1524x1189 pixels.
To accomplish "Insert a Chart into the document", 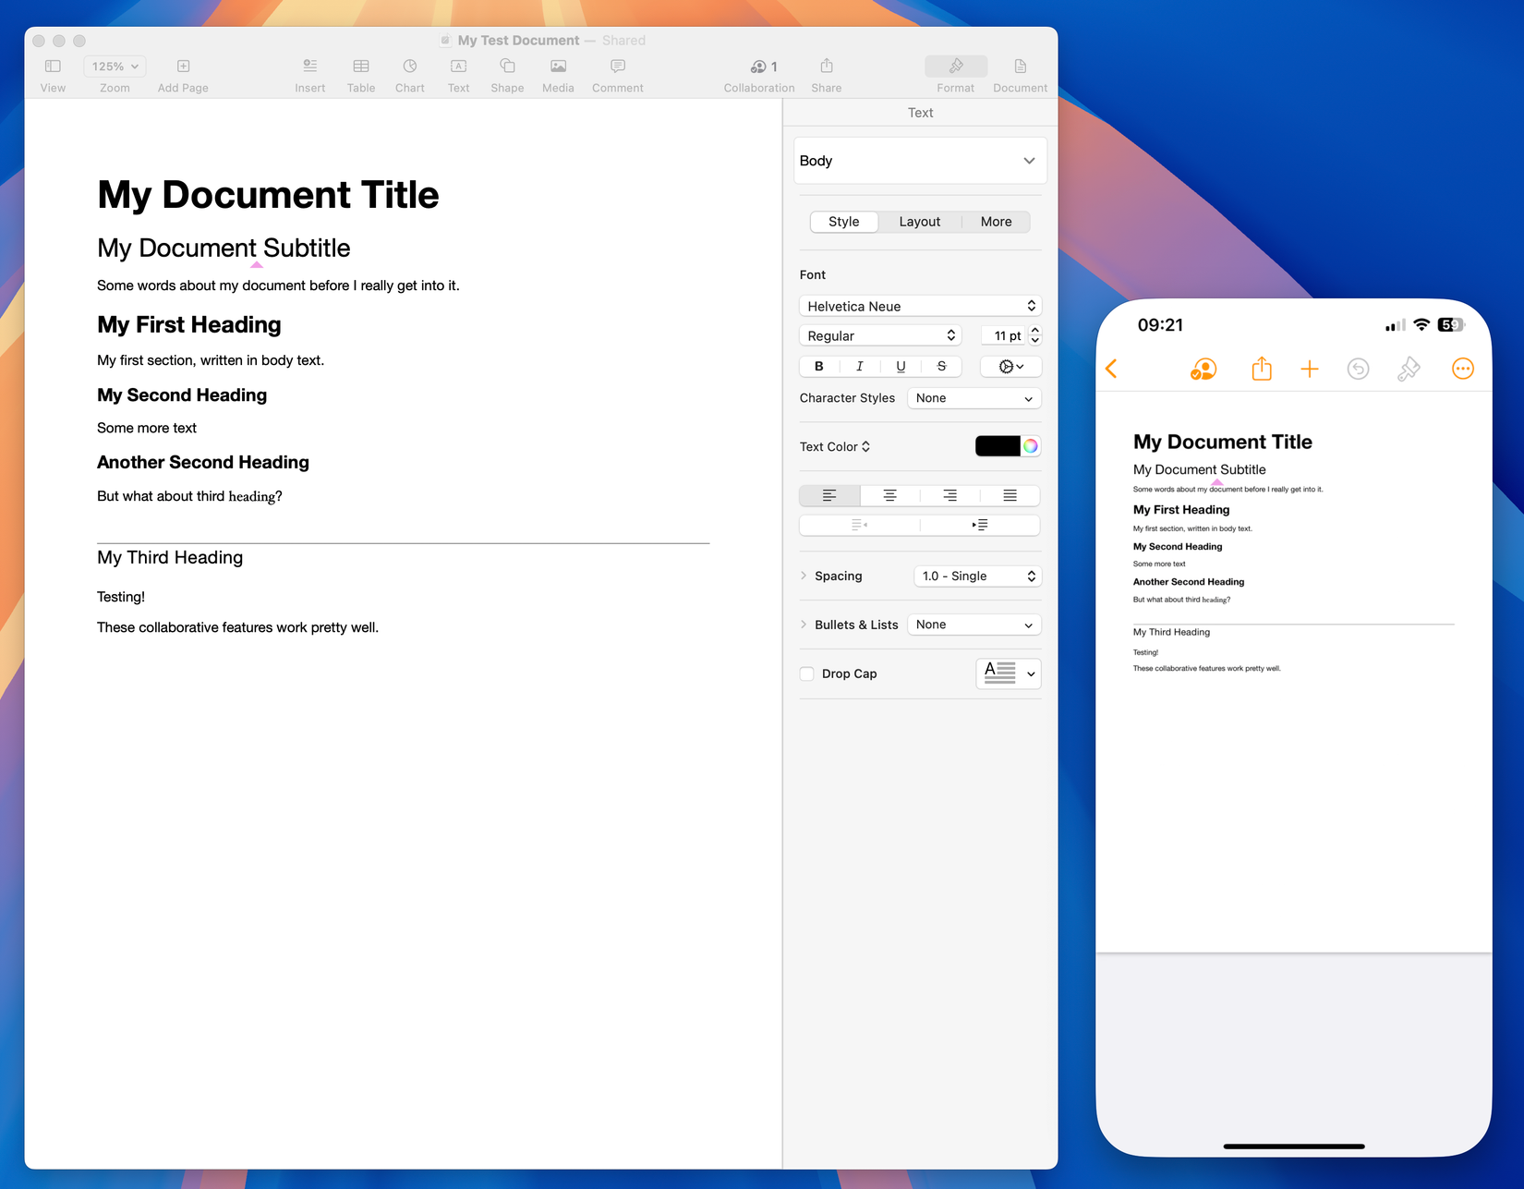I will pyautogui.click(x=409, y=73).
